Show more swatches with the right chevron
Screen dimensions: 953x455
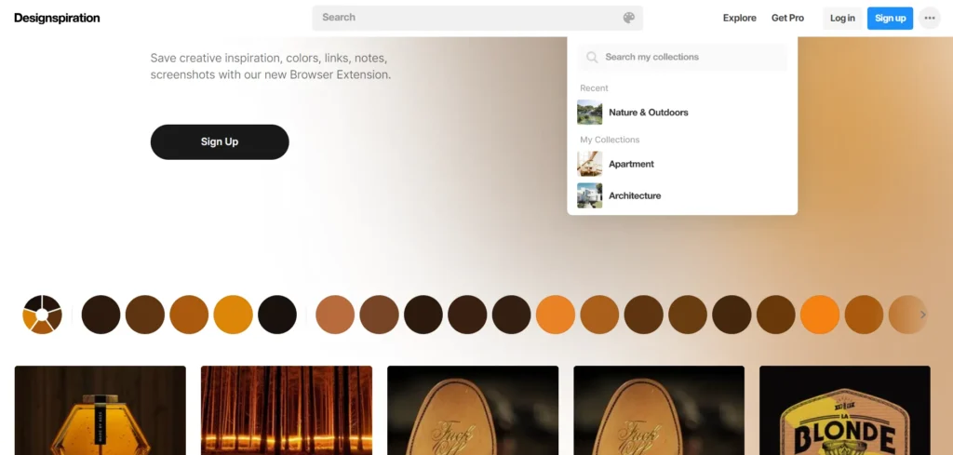click(x=922, y=314)
